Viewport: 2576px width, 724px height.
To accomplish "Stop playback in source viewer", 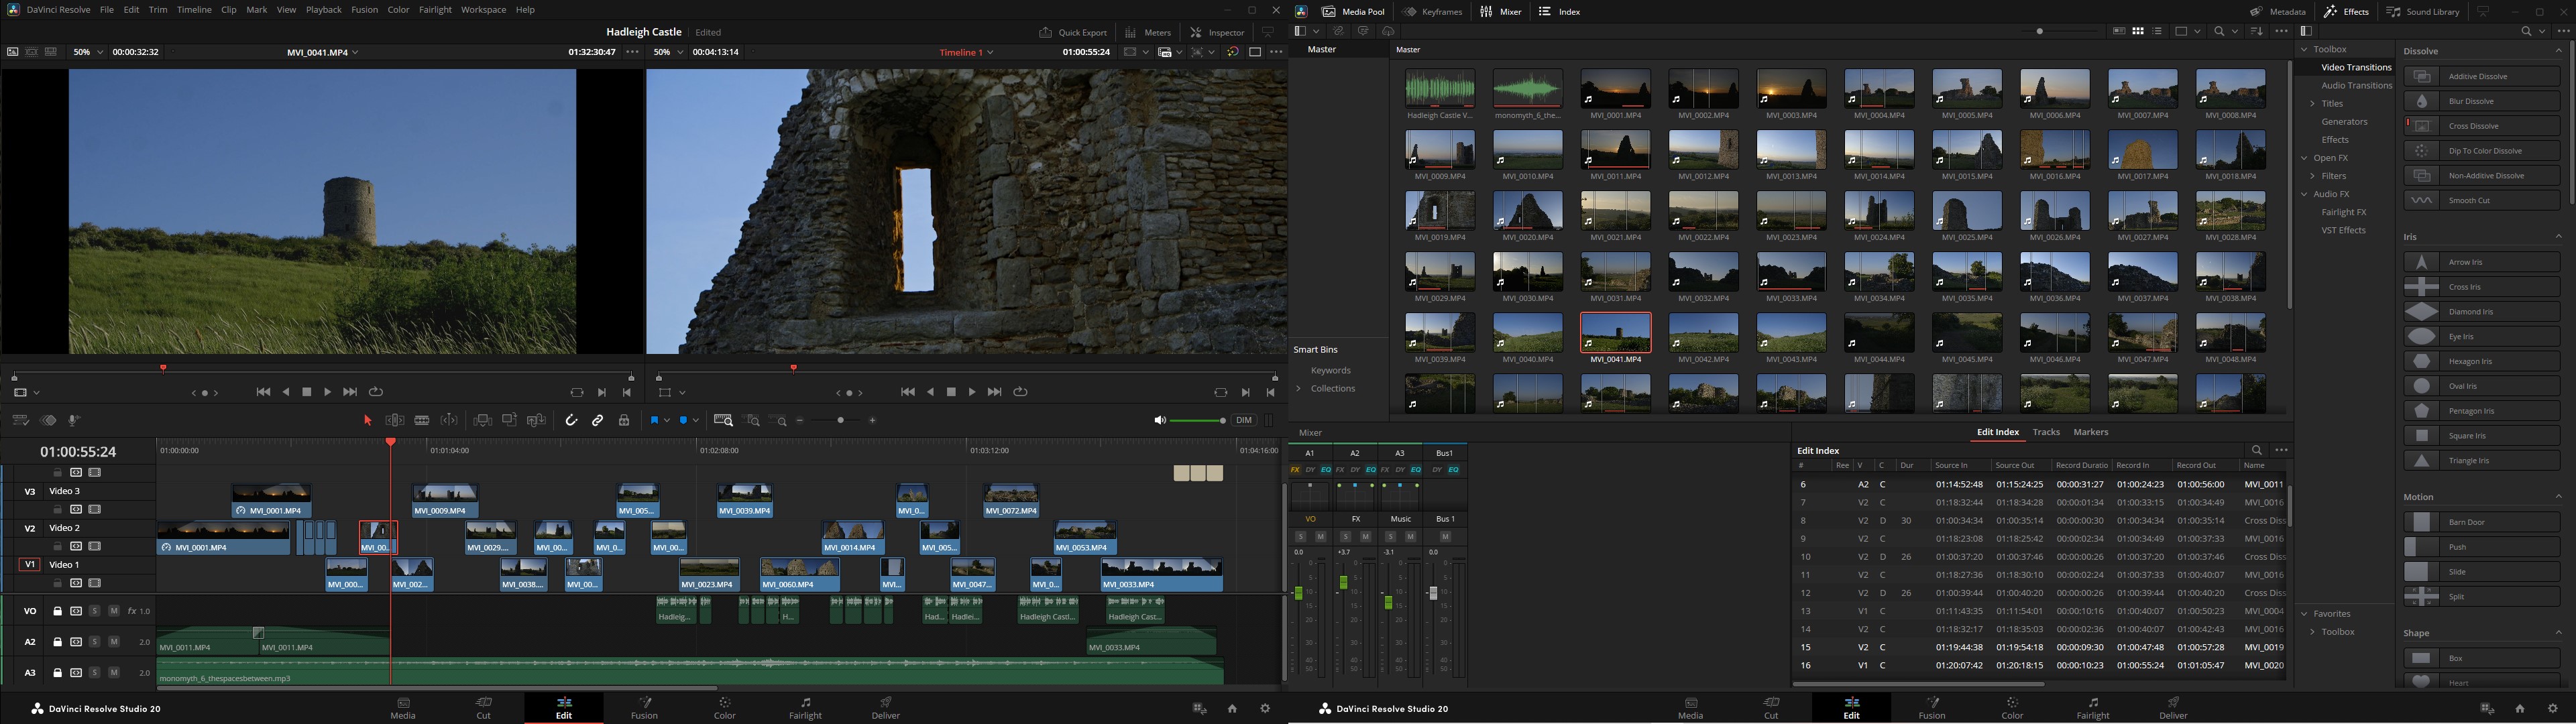I will 307,392.
